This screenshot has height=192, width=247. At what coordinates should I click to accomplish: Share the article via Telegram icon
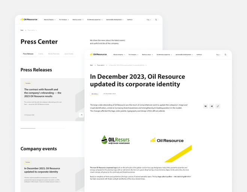pos(212,106)
